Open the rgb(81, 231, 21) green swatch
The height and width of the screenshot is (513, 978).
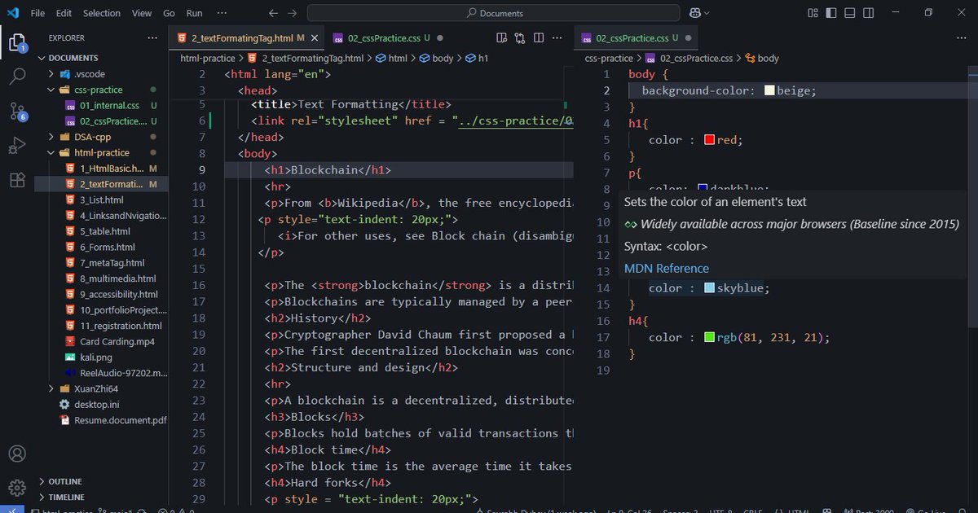click(709, 337)
